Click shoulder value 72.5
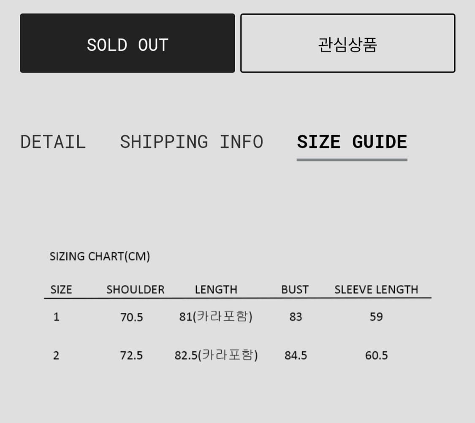 [x=131, y=355]
